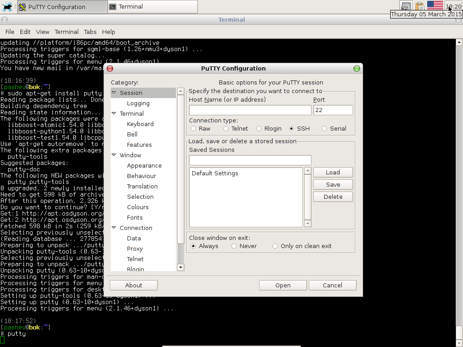Viewport: 463px width, 347px height.
Task: Click the Save session button
Action: [333, 185]
